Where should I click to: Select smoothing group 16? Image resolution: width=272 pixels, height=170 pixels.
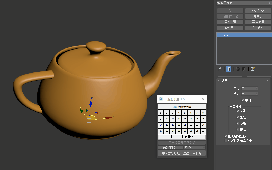(203, 119)
